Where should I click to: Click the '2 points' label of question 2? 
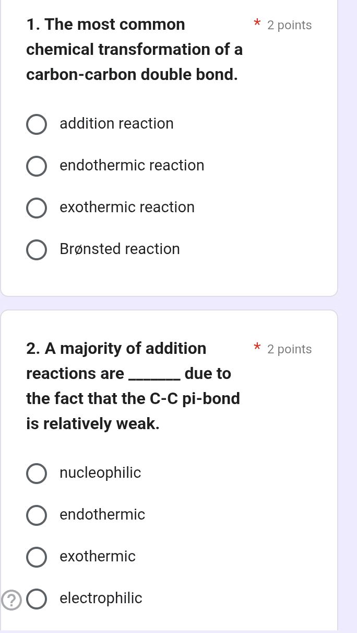[x=289, y=349]
